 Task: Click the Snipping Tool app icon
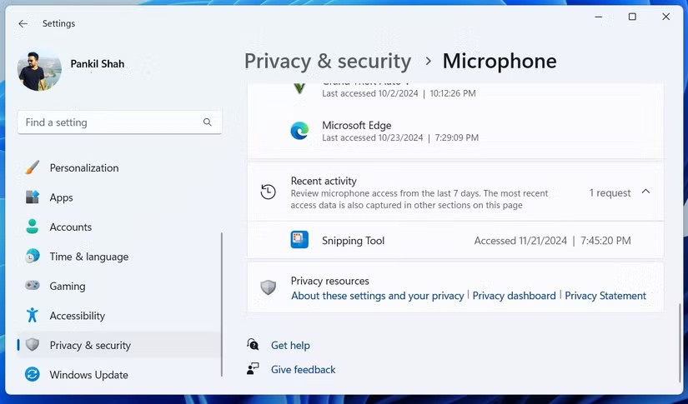click(x=299, y=240)
